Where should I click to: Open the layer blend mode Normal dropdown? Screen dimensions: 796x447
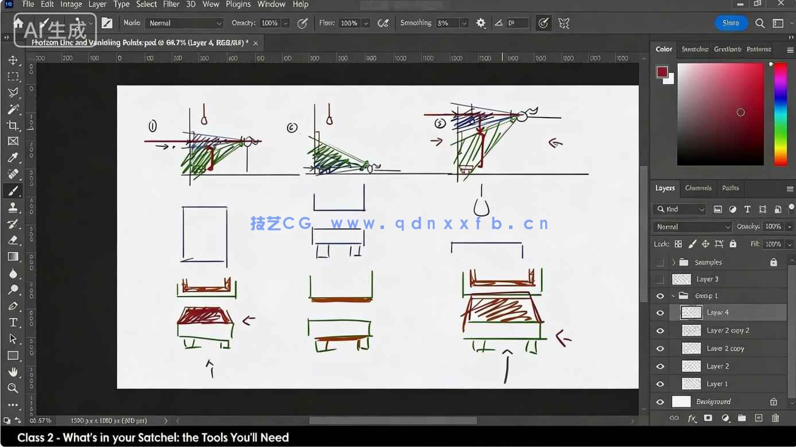[x=693, y=227]
